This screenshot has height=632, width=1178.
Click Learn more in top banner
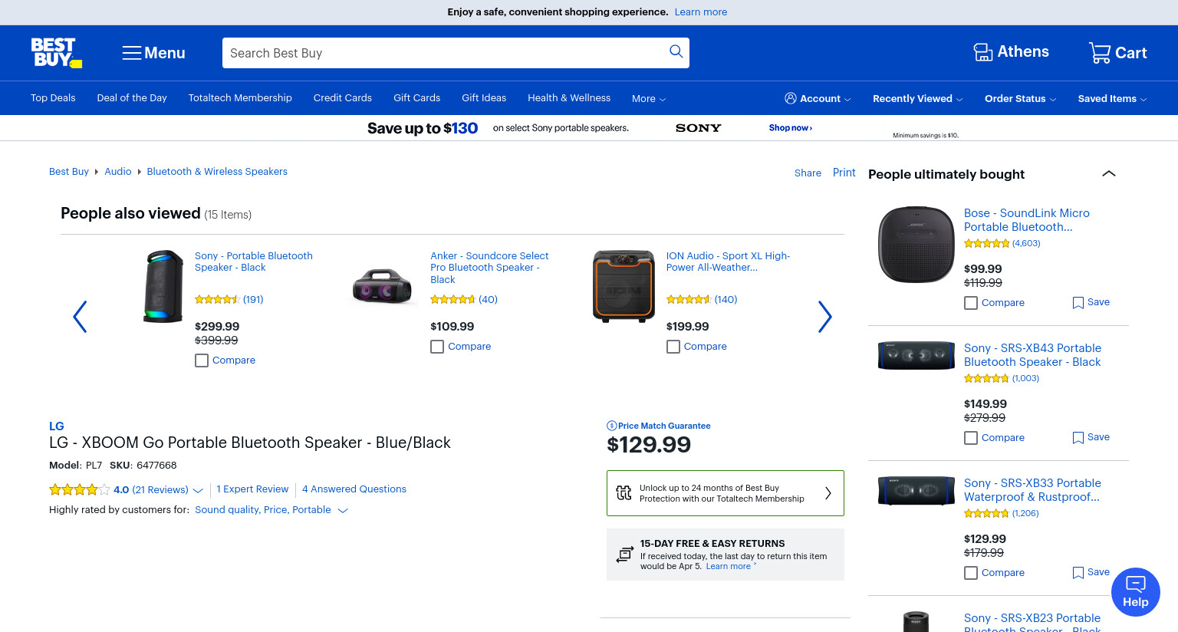tap(701, 12)
